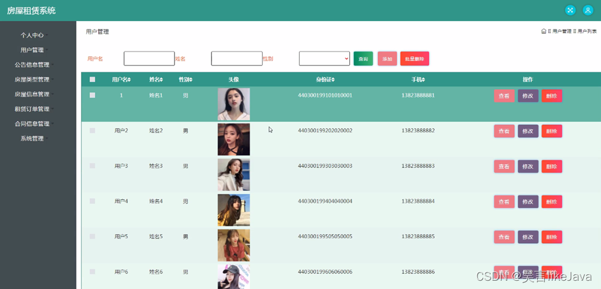Tick the select-all checkbox in table header
The image size is (601, 289).
92,80
